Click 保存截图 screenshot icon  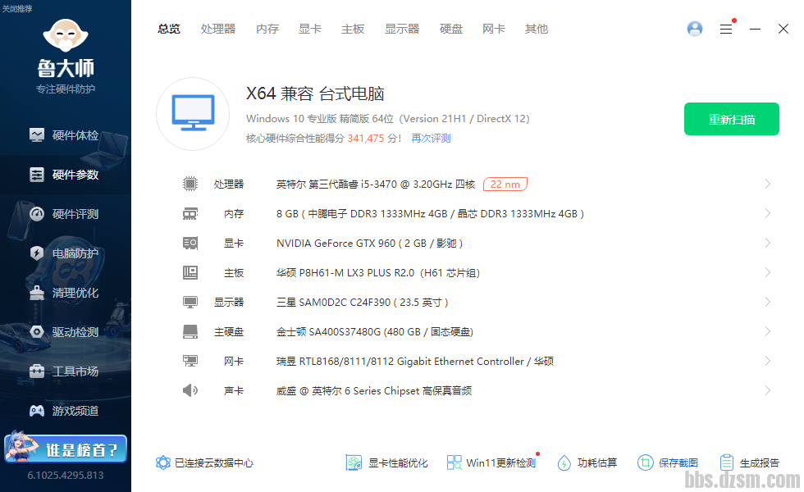(x=645, y=462)
